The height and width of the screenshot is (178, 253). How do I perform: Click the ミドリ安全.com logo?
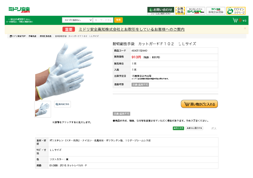[x=19, y=10]
